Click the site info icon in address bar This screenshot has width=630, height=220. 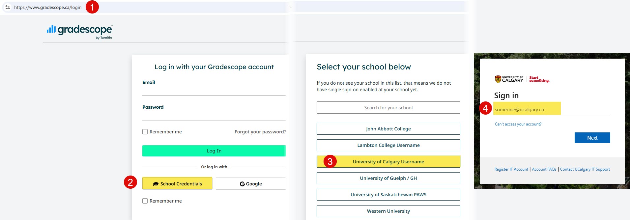coord(8,7)
